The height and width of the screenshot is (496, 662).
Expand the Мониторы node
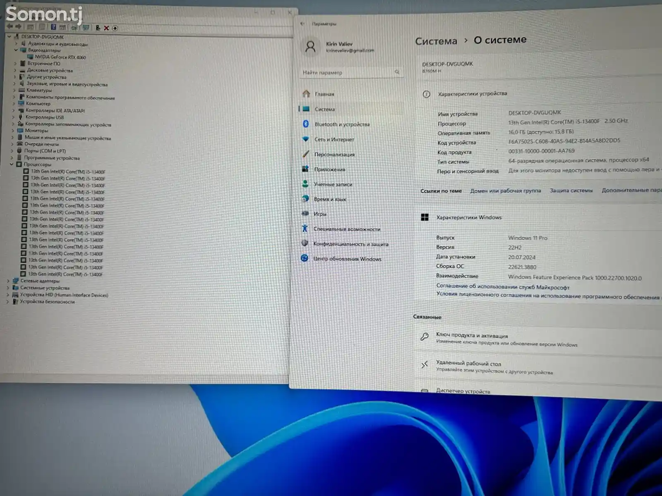point(14,130)
